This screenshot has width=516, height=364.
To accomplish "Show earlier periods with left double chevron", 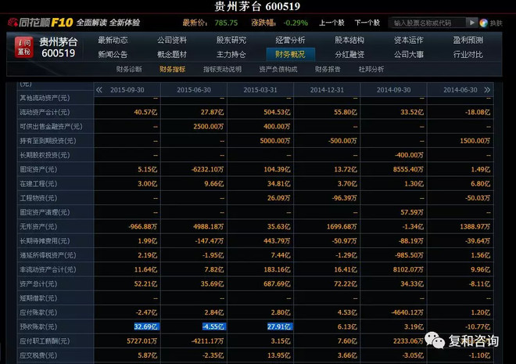I will [x=99, y=89].
